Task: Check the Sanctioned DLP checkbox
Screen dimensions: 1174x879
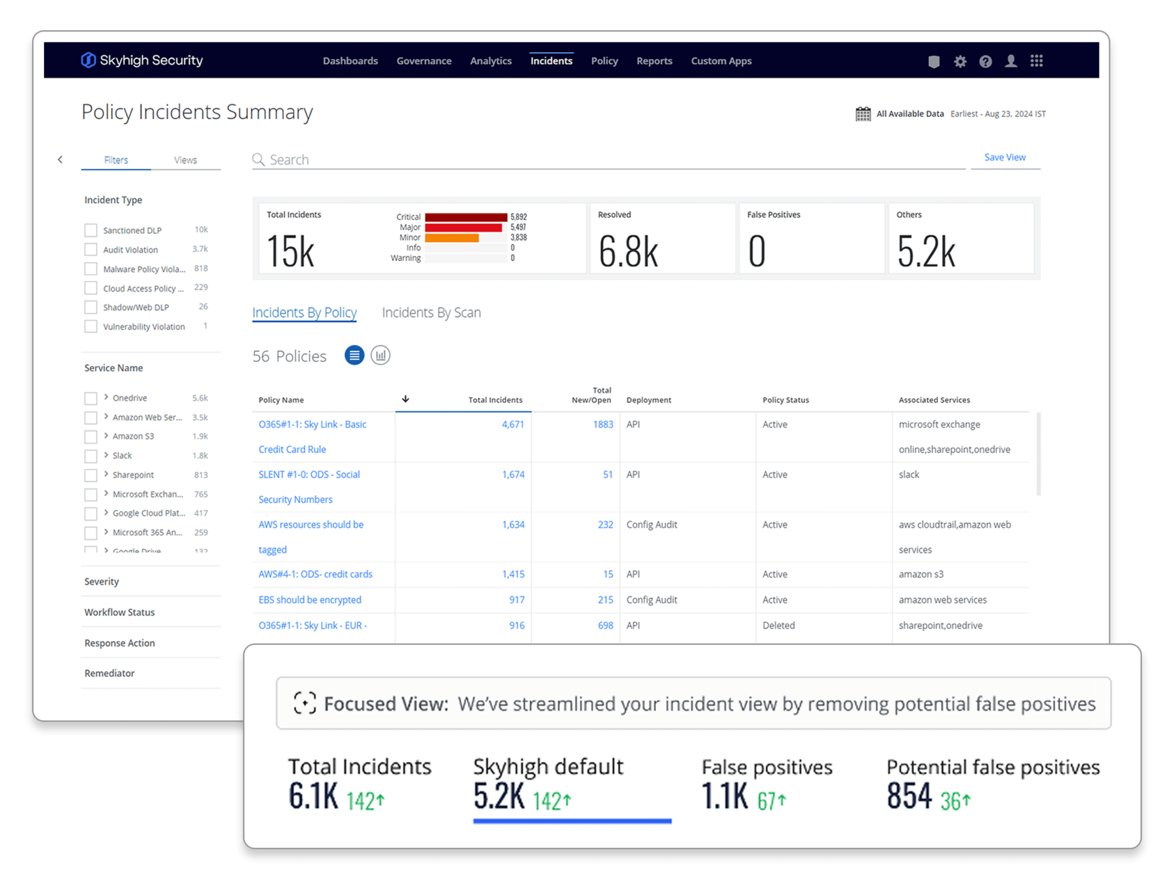Action: point(91,230)
